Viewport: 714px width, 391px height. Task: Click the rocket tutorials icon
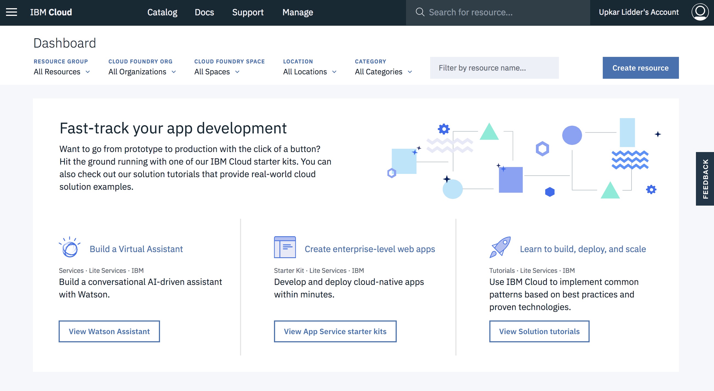(500, 247)
